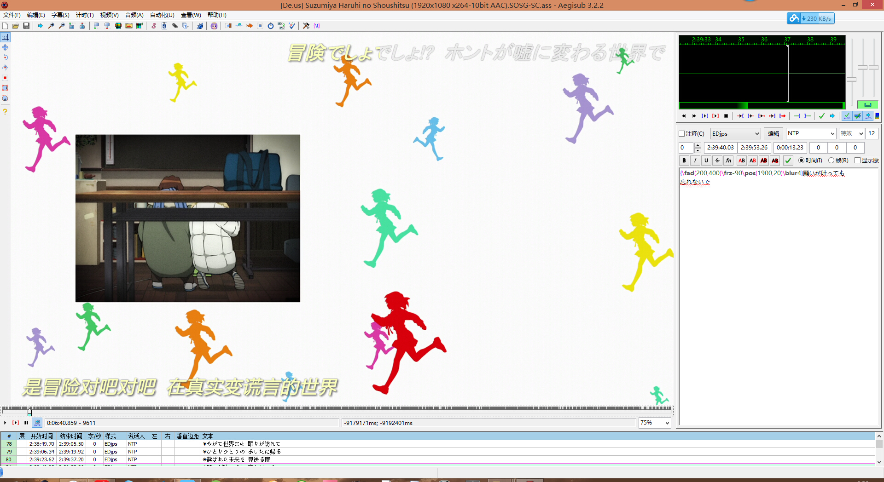Select the Drag subtitles visual tool
The image size is (884, 482).
(x=5, y=47)
